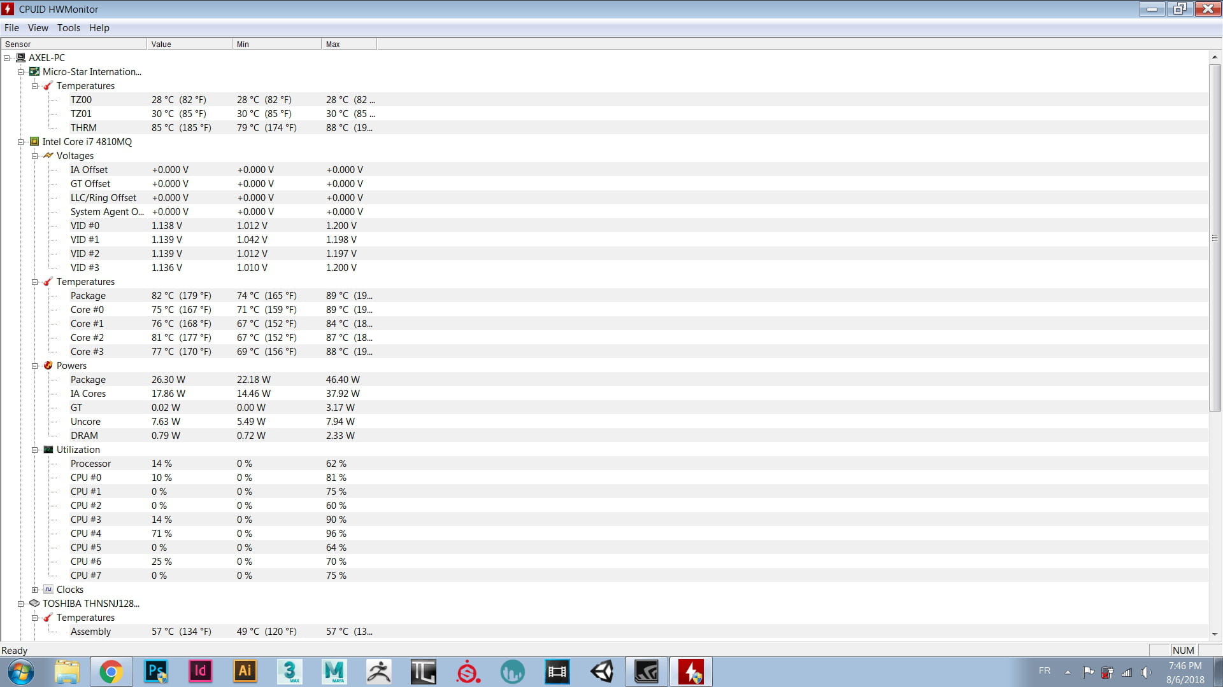This screenshot has width=1223, height=687.
Task: Collapse the Intel Core i7 4810MQ node
Action: [21, 142]
